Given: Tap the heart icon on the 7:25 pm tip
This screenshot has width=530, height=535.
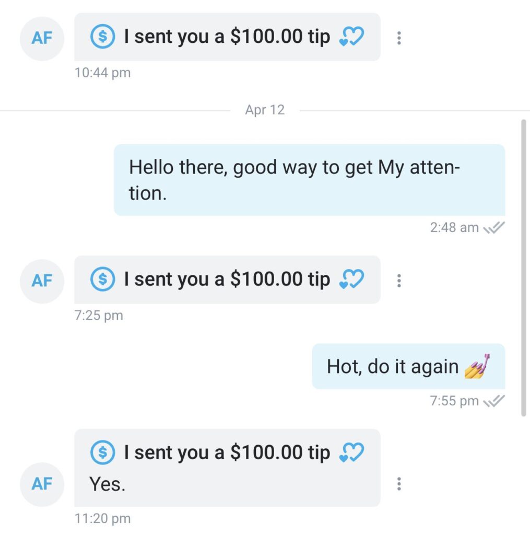Looking at the screenshot, I should click(351, 280).
